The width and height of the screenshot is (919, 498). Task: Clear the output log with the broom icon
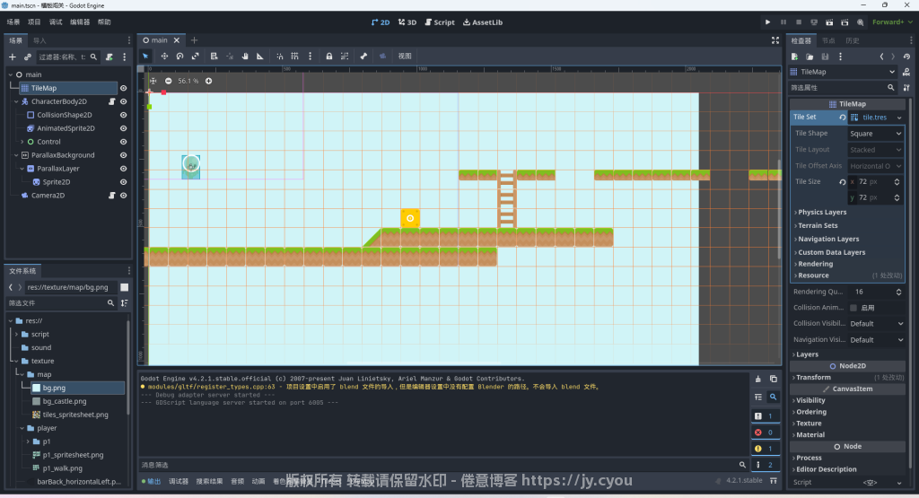(x=758, y=379)
